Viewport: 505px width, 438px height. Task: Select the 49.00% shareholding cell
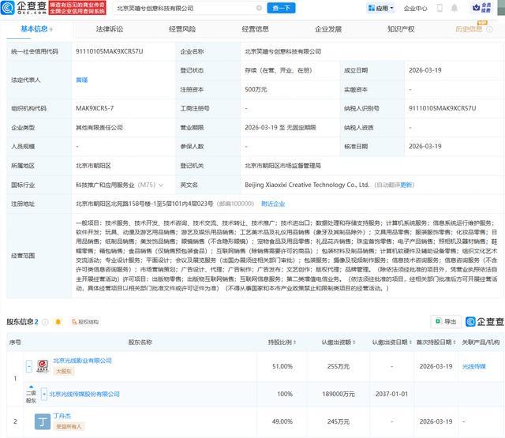282,421
